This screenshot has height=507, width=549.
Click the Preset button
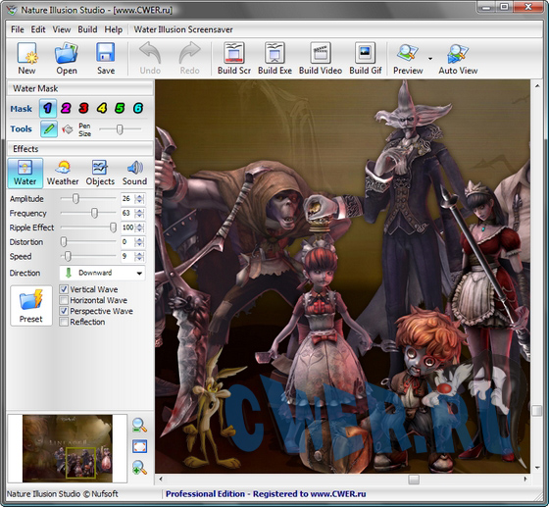pos(31,306)
